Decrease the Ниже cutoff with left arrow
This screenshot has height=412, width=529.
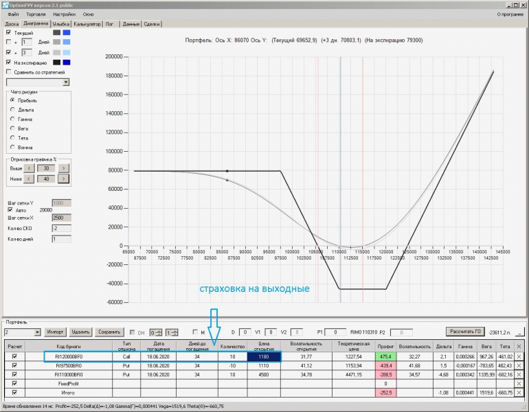[x=29, y=179]
